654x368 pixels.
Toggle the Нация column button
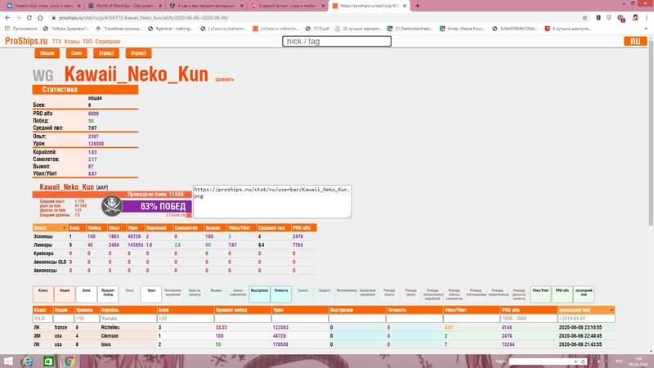pos(65,294)
